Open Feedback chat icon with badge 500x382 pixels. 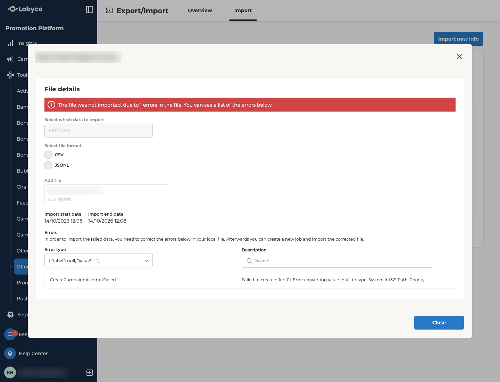pos(10,334)
